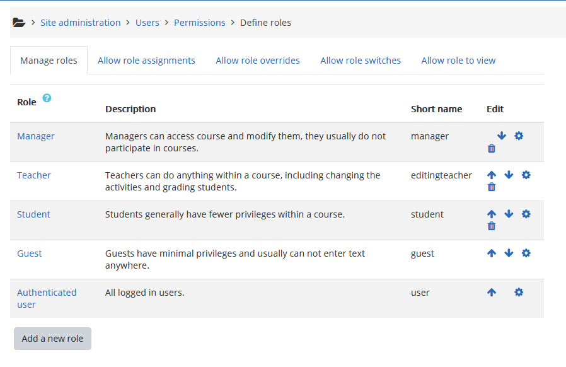Delete the Manager role via trash icon

(x=492, y=149)
